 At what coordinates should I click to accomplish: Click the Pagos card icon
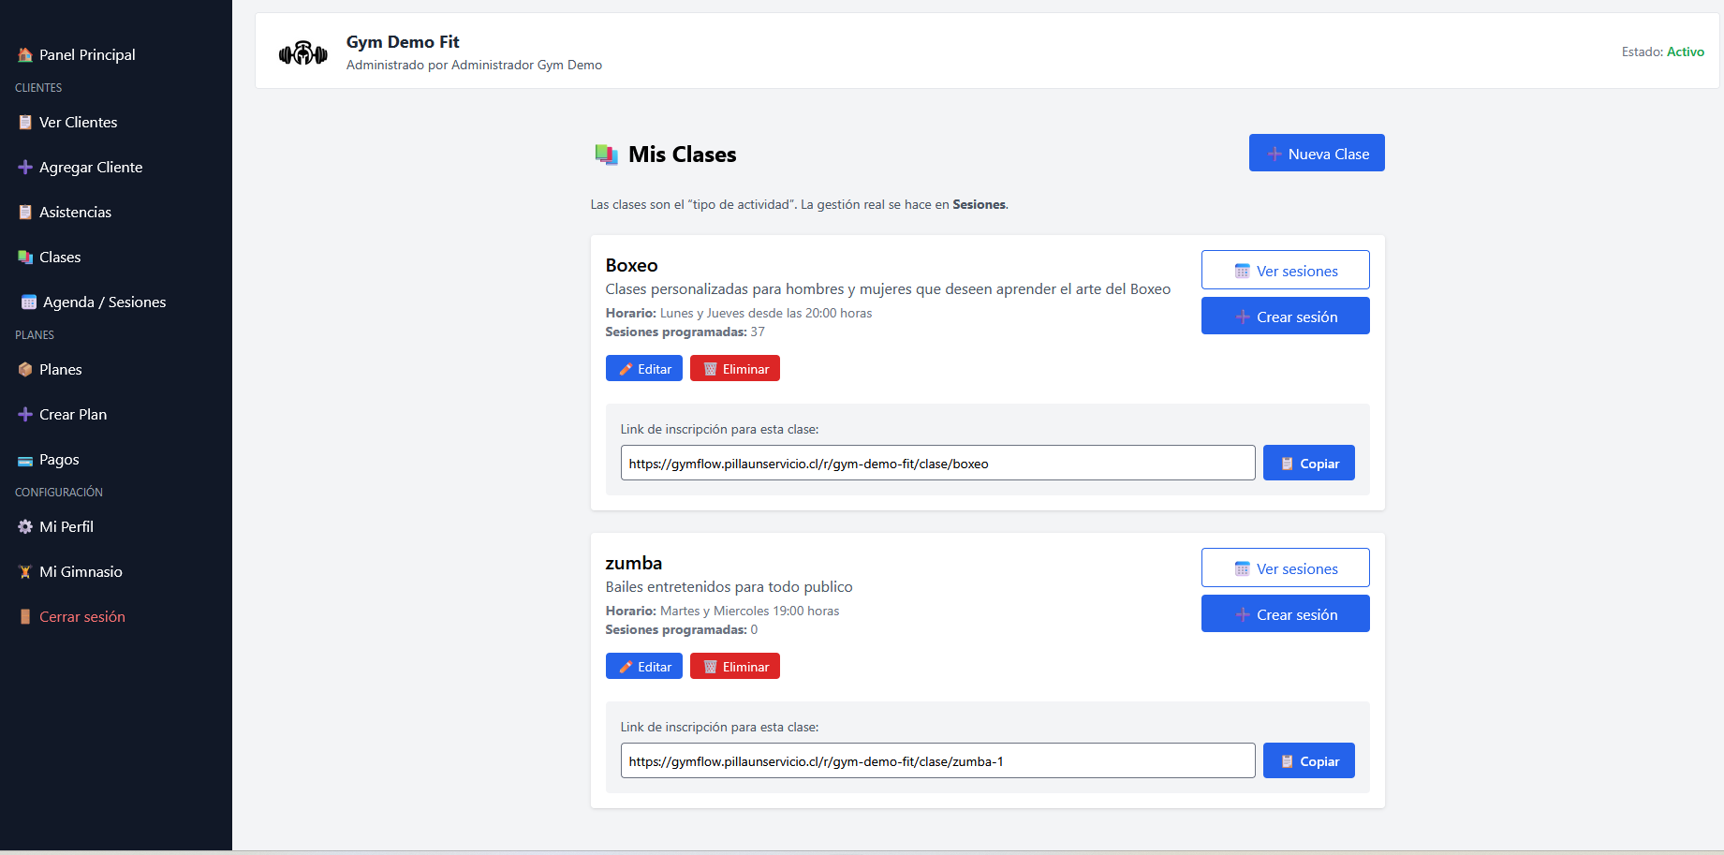click(x=25, y=461)
